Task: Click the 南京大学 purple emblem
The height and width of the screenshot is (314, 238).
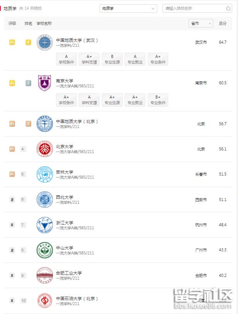Action: coord(44,83)
